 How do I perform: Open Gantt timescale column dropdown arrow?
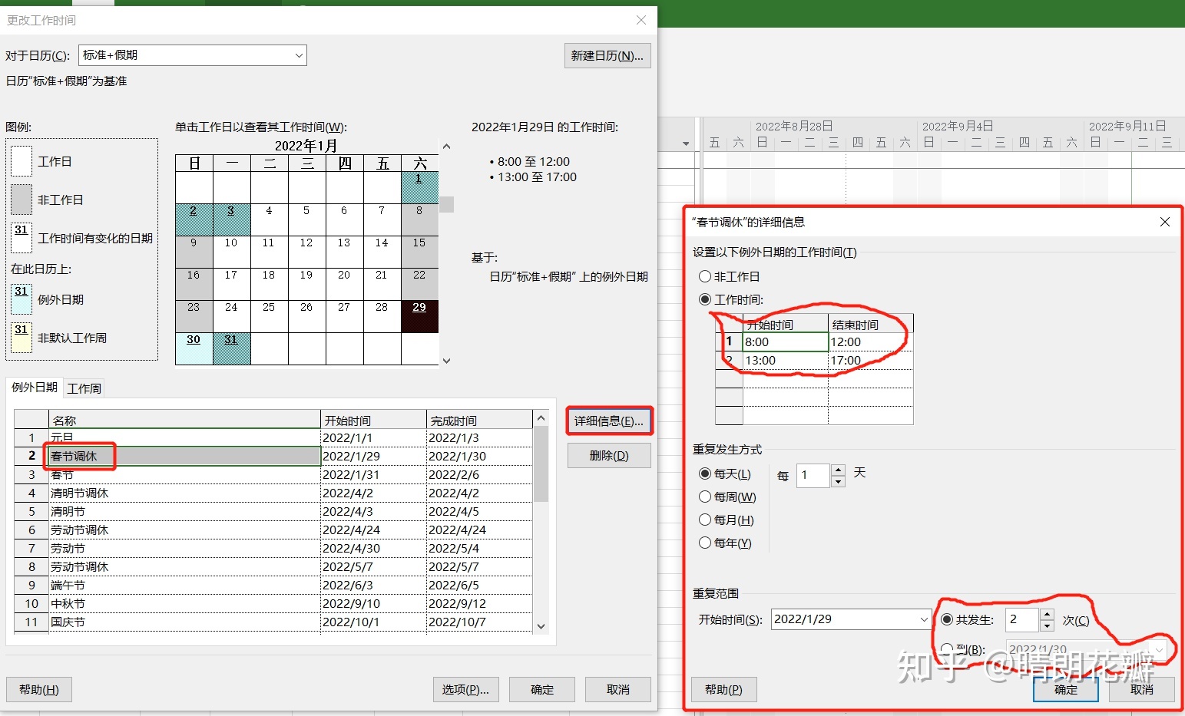point(686,144)
